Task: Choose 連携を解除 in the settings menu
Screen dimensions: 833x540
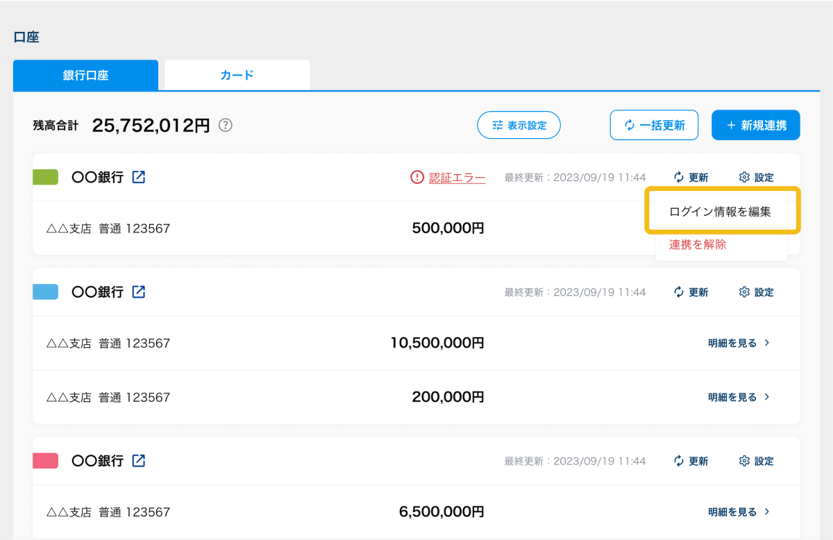Action: (698, 244)
